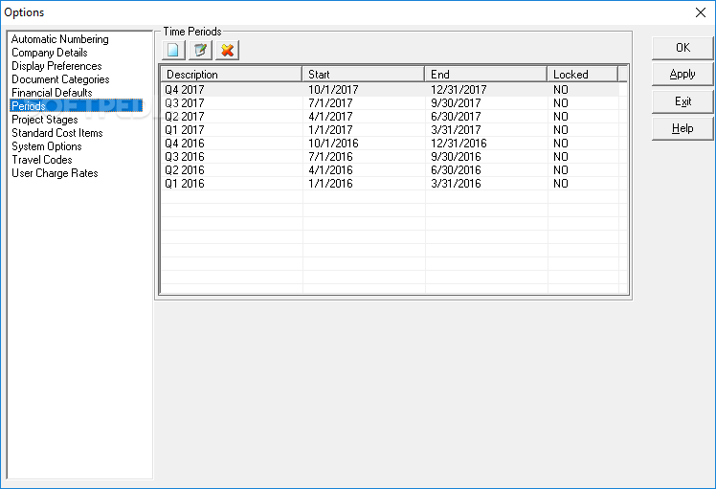Screen dimensions: 716x489
Task: Open Document Categories option
Action: 60,79
